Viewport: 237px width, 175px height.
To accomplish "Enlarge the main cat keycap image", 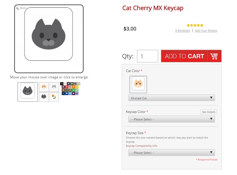I will (49, 39).
